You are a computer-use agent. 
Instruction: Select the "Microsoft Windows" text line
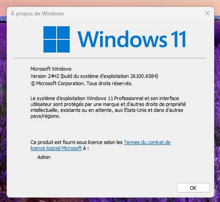51,69
